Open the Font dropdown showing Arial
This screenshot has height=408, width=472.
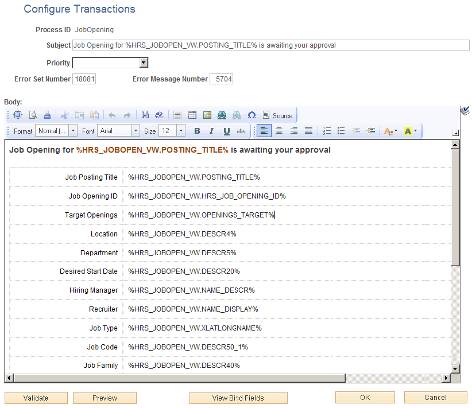[118, 130]
